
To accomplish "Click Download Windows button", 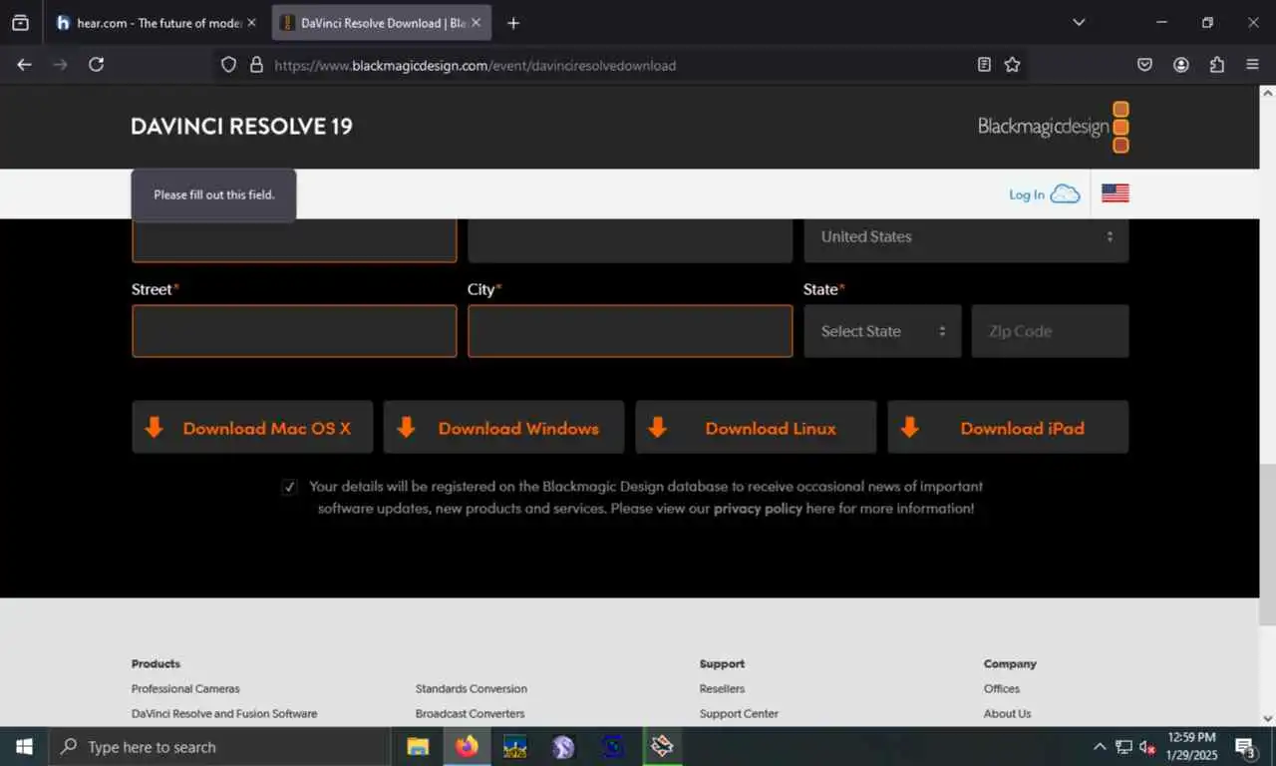I will (x=503, y=428).
